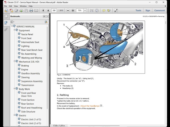The image size is (170, 127).
Task: Print the document using printer icon
Action: (x=31, y=11)
